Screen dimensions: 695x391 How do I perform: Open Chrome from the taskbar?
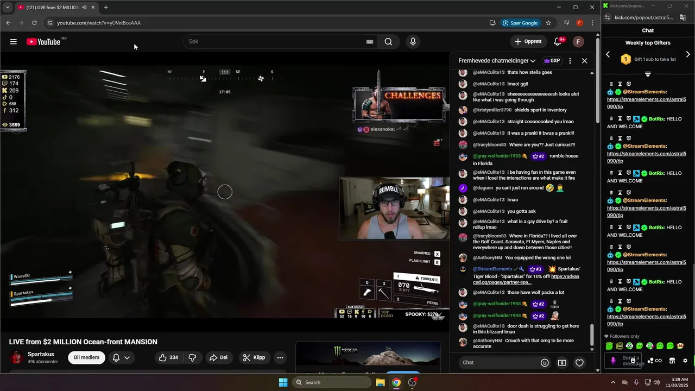(396, 382)
